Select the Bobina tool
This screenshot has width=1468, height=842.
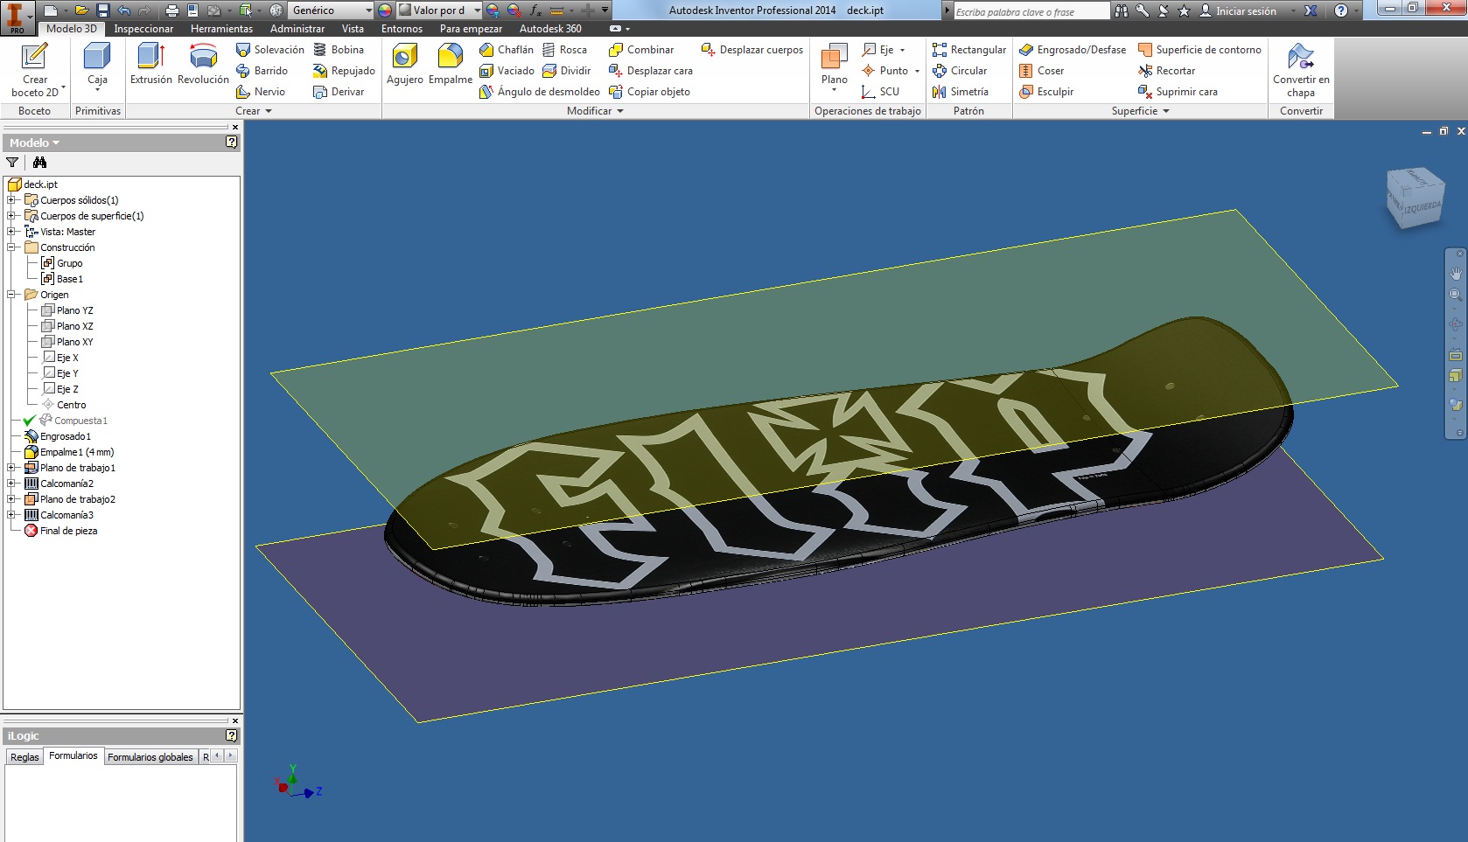339,50
